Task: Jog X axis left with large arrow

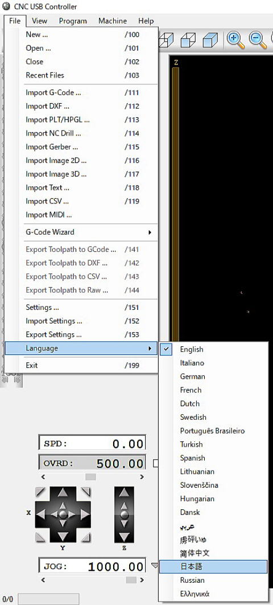Action: coord(42,514)
